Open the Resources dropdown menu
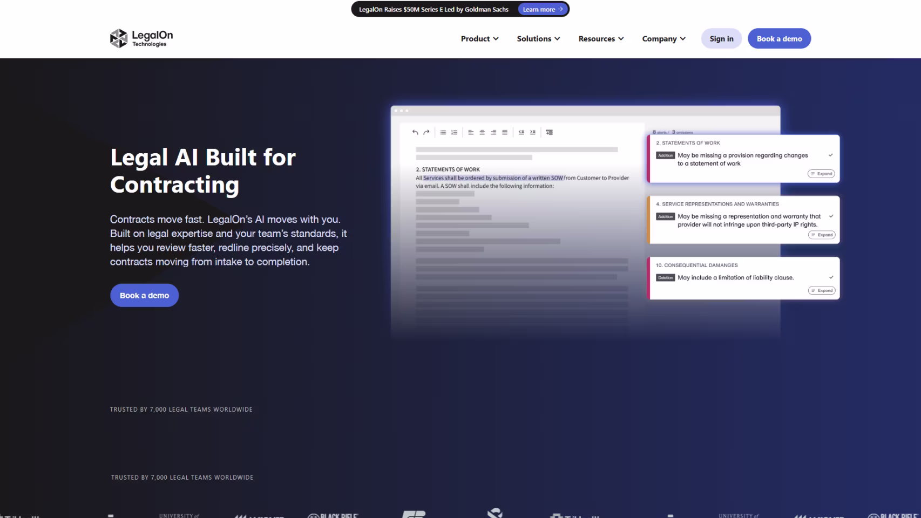 pos(601,39)
